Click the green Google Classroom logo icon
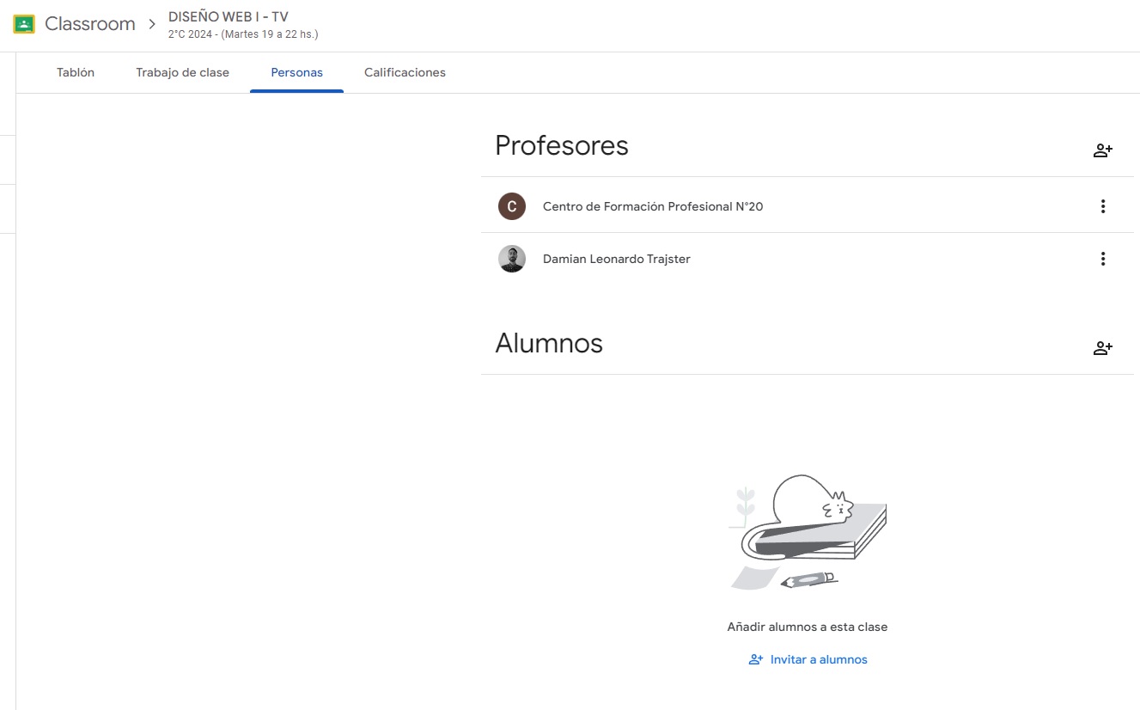1140x710 pixels. [24, 24]
